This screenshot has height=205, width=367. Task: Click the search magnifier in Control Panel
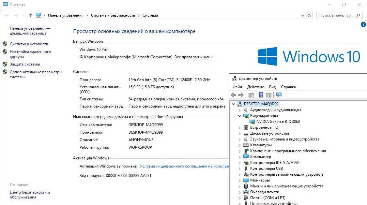click(358, 15)
